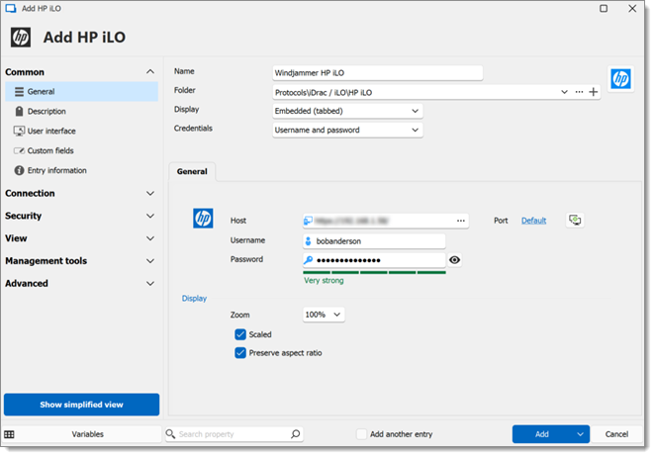Open the variables grid icon

pos(9,434)
